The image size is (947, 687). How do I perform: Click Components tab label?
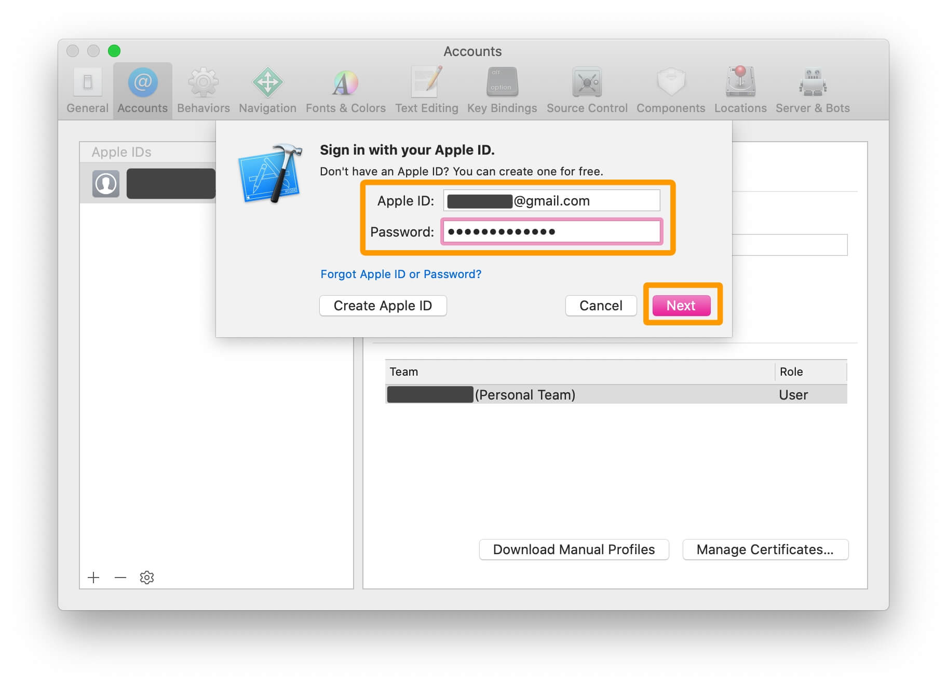click(x=671, y=108)
